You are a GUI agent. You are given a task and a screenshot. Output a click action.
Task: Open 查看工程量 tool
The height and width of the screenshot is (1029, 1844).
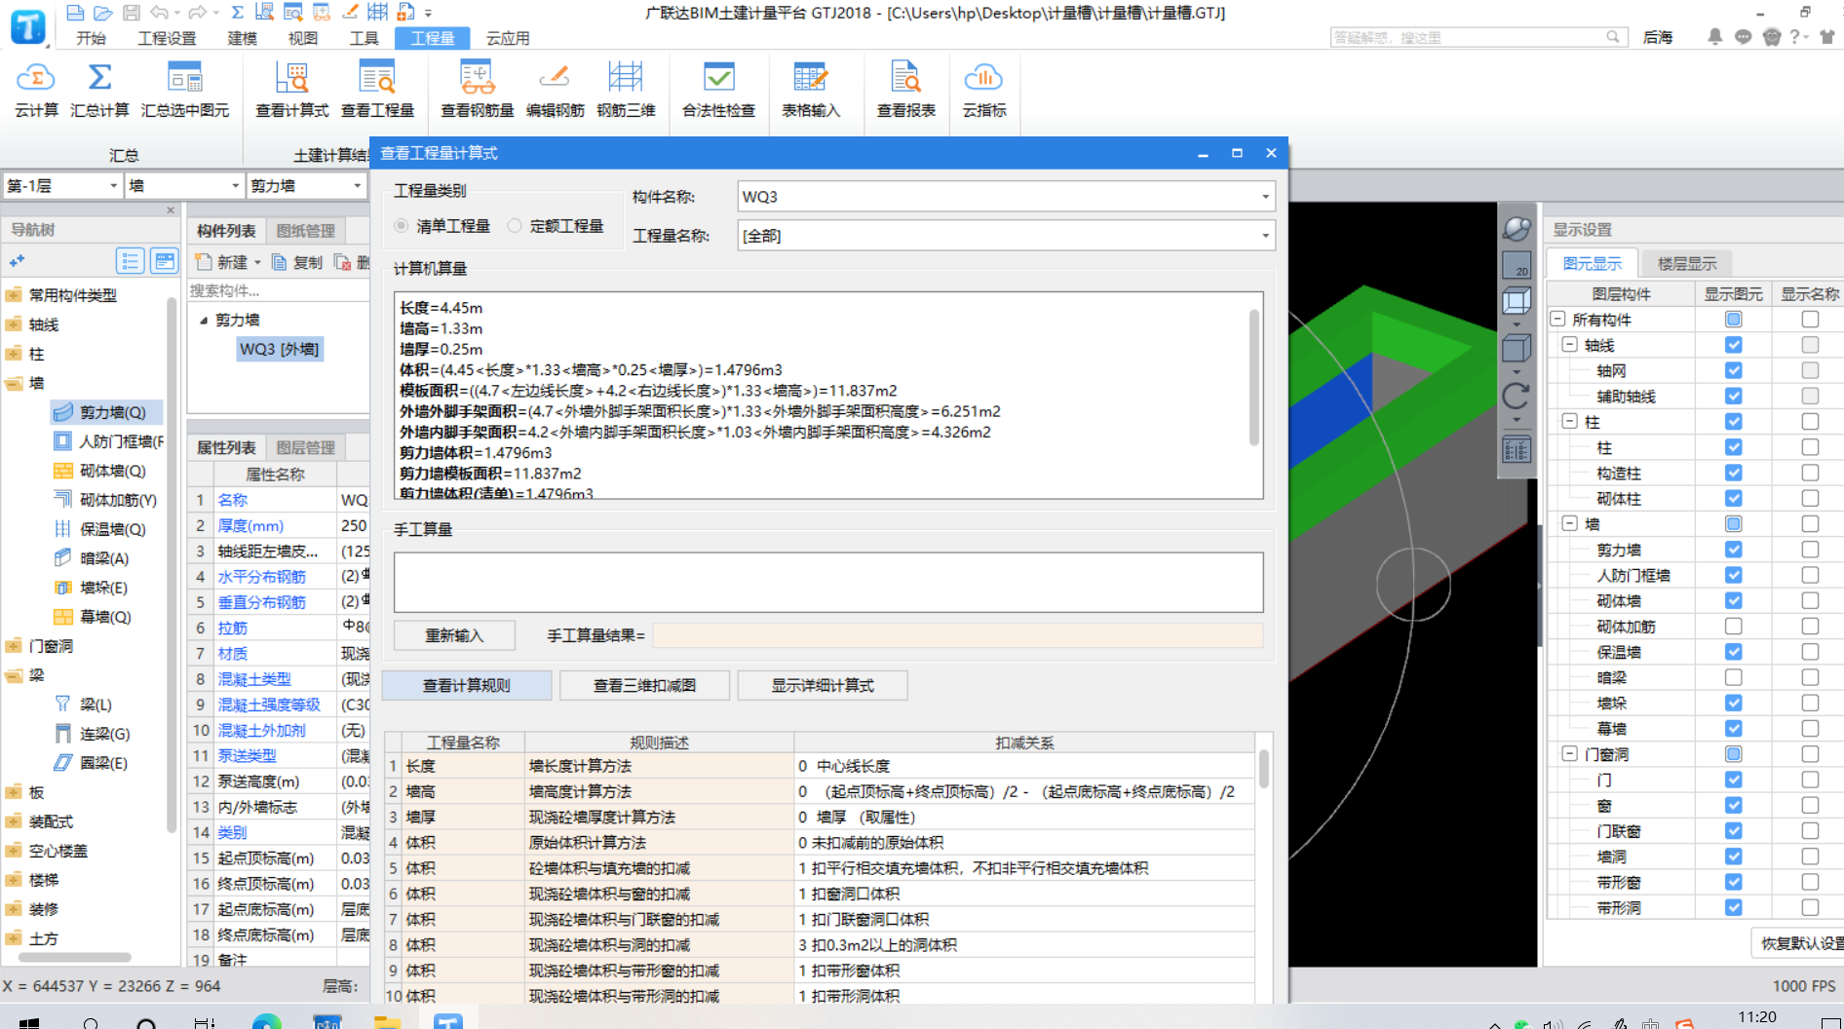tap(377, 90)
